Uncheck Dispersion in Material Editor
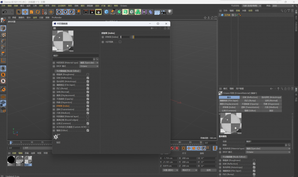This screenshot has height=177, width=298. point(88,102)
